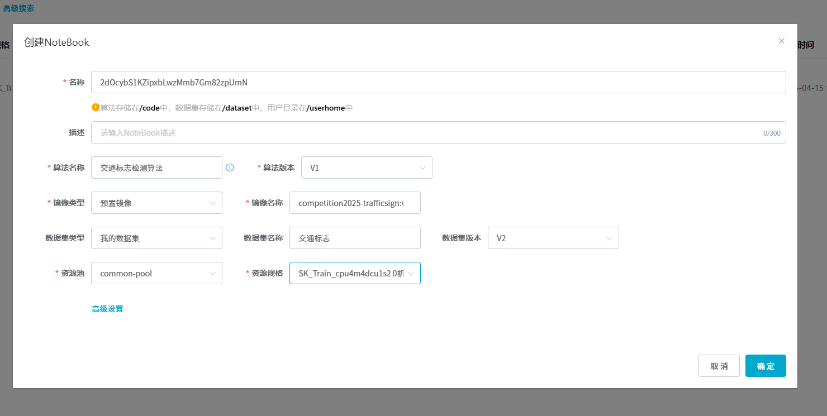Image resolution: width=827 pixels, height=416 pixels.
Task: Expand the 镜像类型 预置镜像 dropdown
Action: pos(156,203)
